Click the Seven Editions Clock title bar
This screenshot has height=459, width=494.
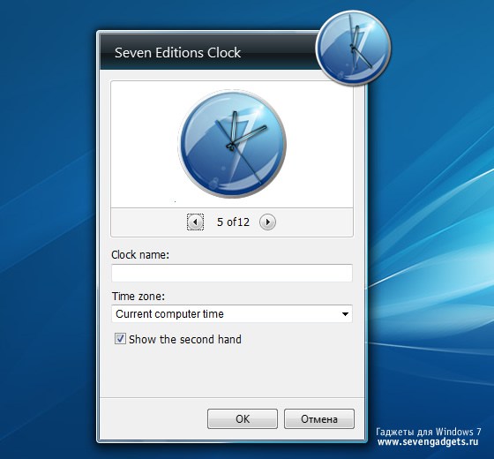(208, 52)
